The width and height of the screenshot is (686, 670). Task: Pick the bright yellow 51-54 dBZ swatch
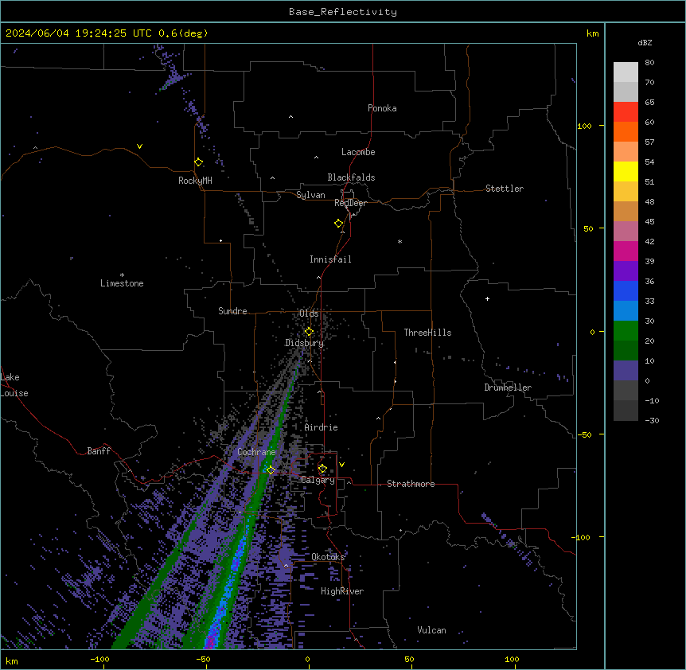click(x=626, y=171)
